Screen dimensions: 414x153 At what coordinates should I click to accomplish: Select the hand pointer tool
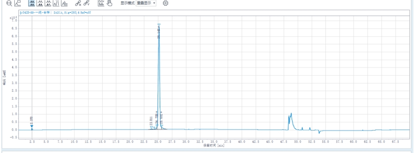109,3
